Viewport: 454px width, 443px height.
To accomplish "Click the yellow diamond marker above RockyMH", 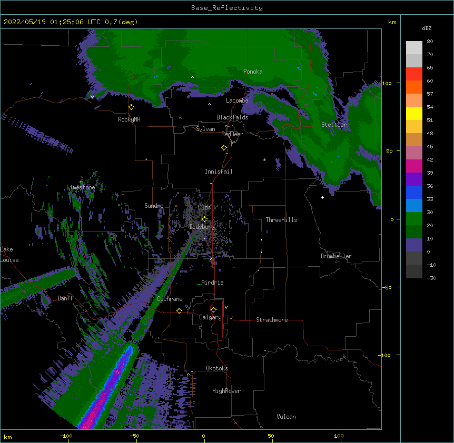I will click(x=132, y=107).
